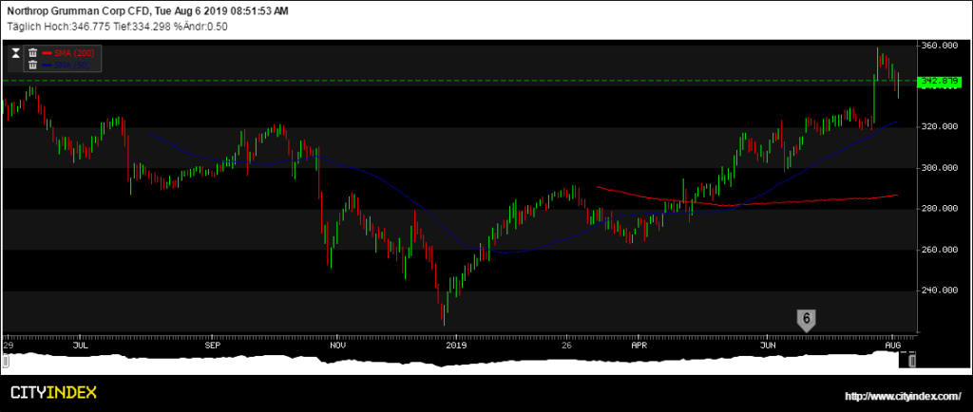Click the volume overview navigator strip
This screenshot has width=973, height=412.
459,361
